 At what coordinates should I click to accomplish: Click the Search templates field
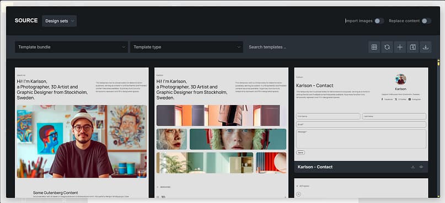[305, 47]
